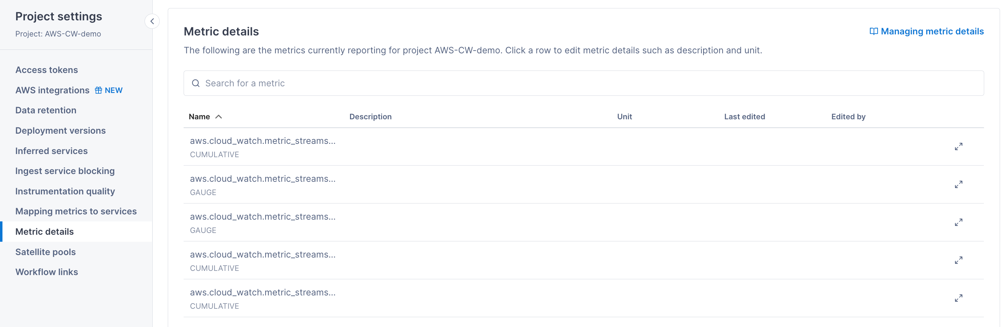Click the Last edited column header
The height and width of the screenshot is (327, 1006).
coord(744,116)
